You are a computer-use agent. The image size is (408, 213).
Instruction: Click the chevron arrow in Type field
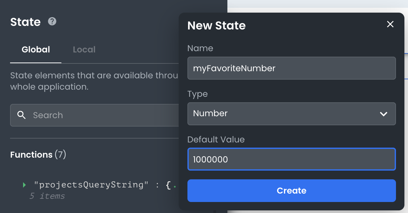pos(383,114)
